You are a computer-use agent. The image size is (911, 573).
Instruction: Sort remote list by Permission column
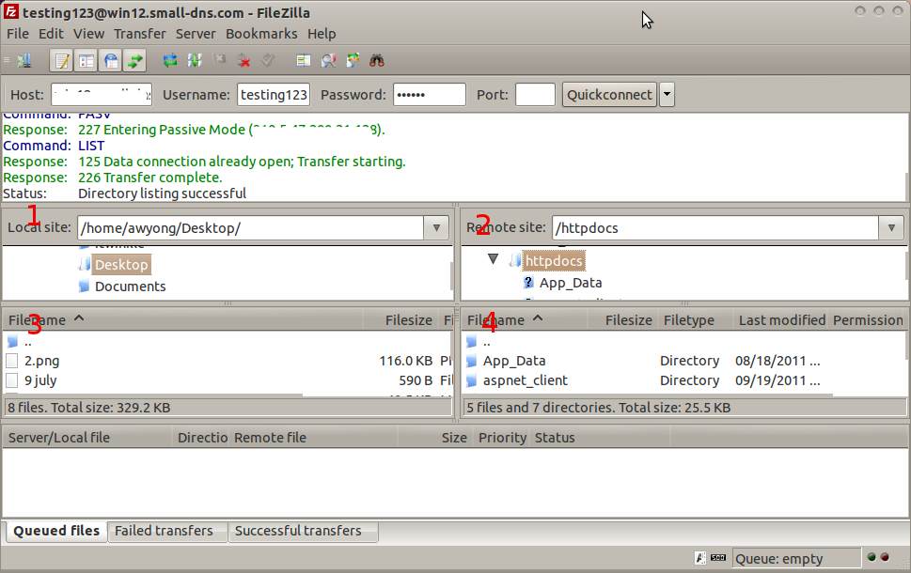coord(868,320)
